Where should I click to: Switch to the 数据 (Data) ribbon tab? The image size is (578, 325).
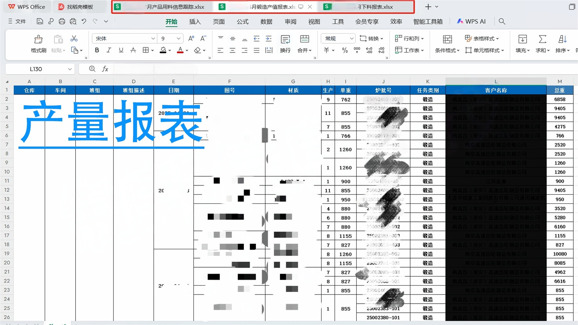coord(266,21)
